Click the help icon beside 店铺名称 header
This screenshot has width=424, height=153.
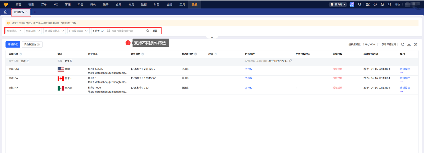[x=20, y=54]
